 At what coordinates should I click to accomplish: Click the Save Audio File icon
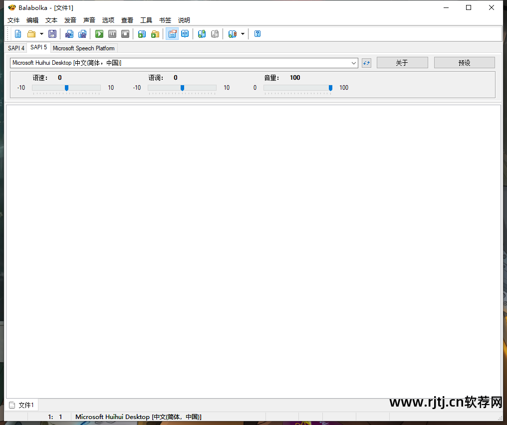[69, 34]
